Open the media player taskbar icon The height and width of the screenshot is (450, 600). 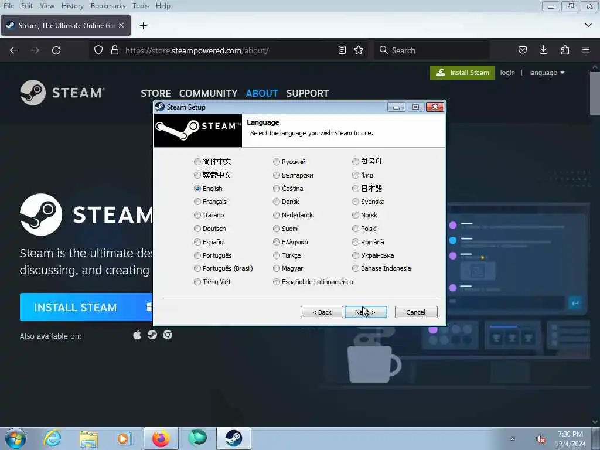pyautogui.click(x=124, y=438)
